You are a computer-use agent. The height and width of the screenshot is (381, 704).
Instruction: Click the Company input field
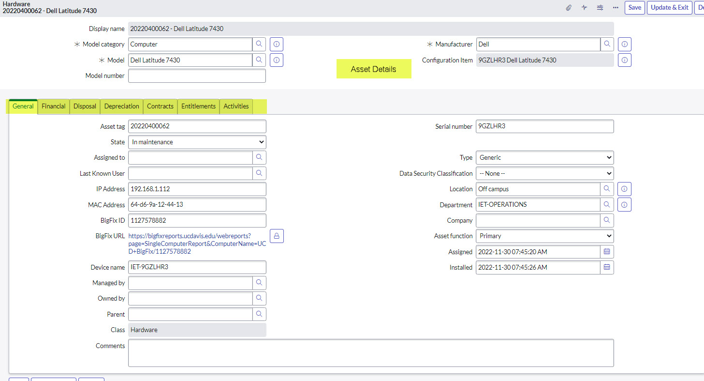click(538, 220)
